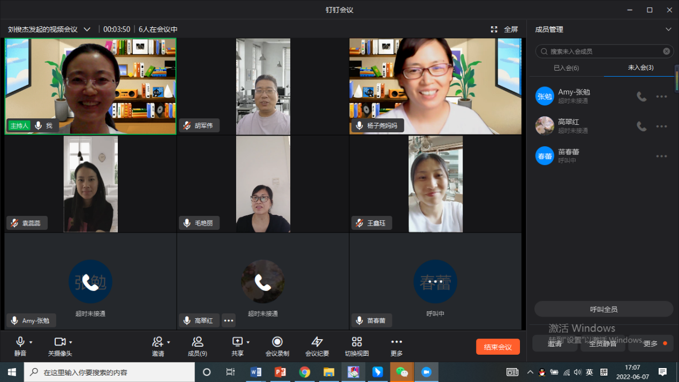Click the 邀请 button in the member panel

click(555, 343)
